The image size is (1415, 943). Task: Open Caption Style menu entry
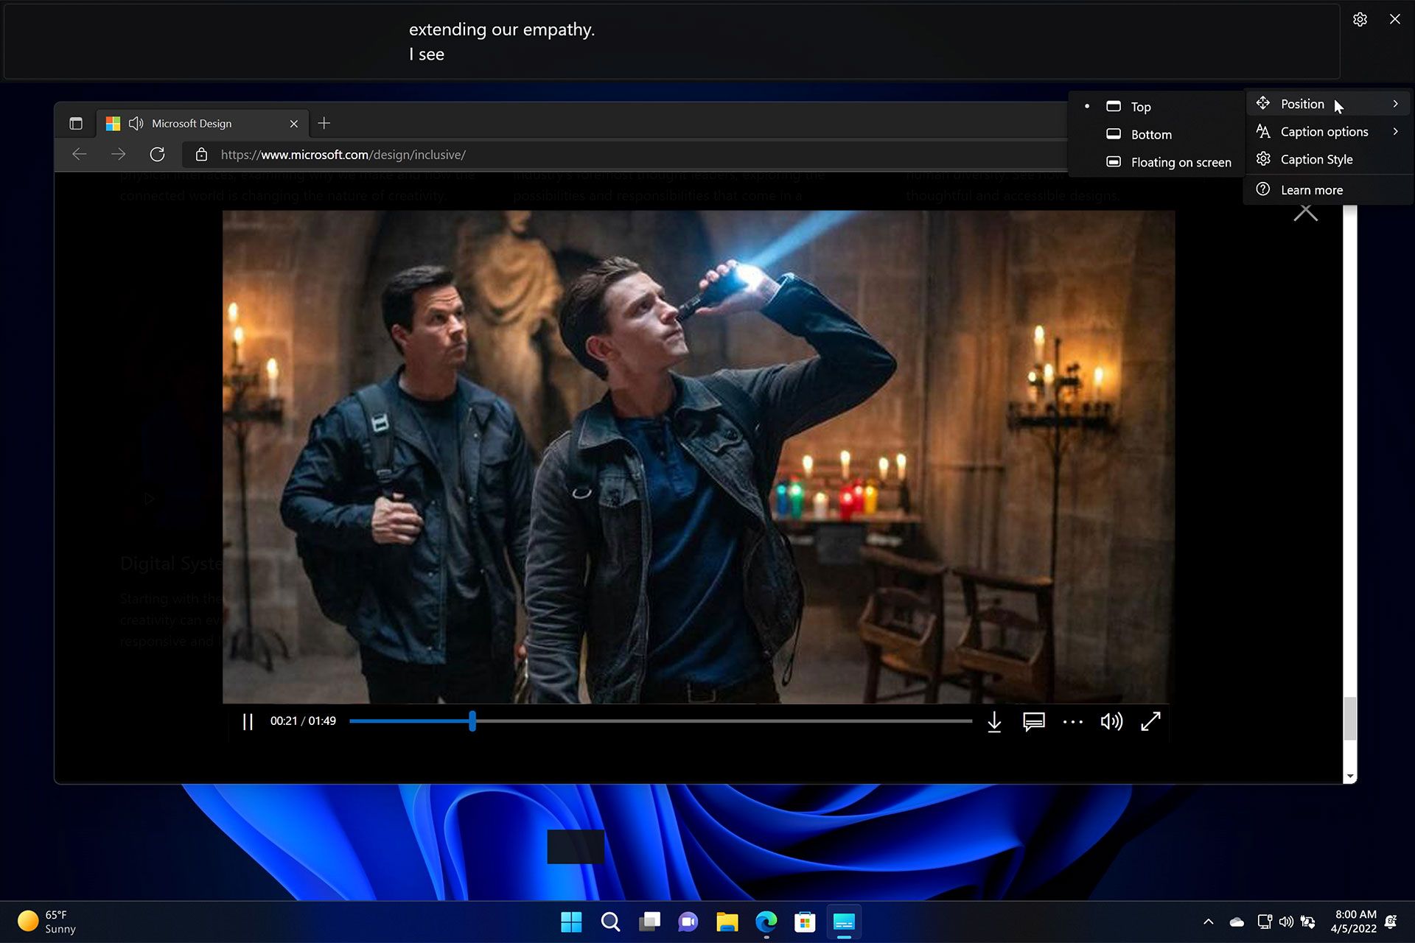pos(1316,159)
